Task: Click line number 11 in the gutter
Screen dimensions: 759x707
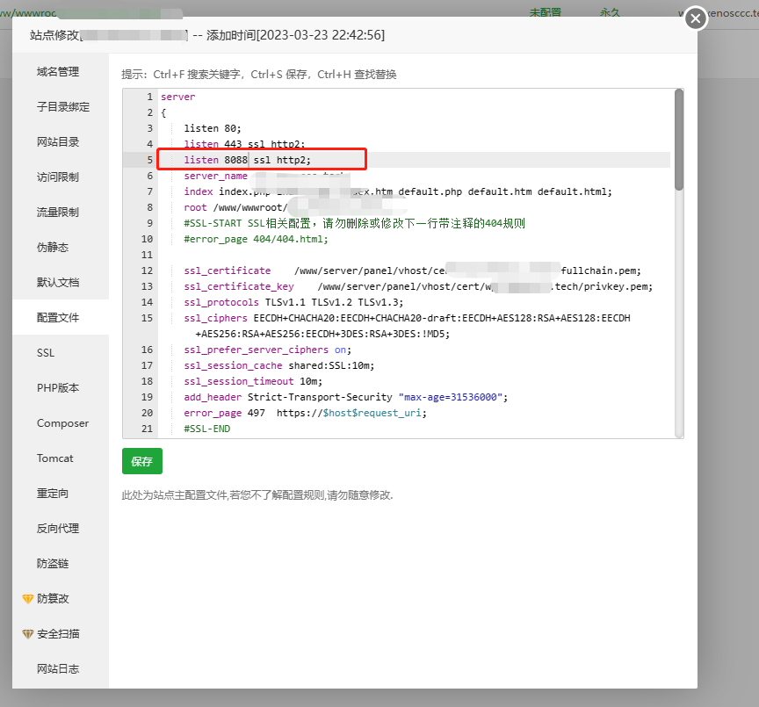Action: pyautogui.click(x=147, y=255)
